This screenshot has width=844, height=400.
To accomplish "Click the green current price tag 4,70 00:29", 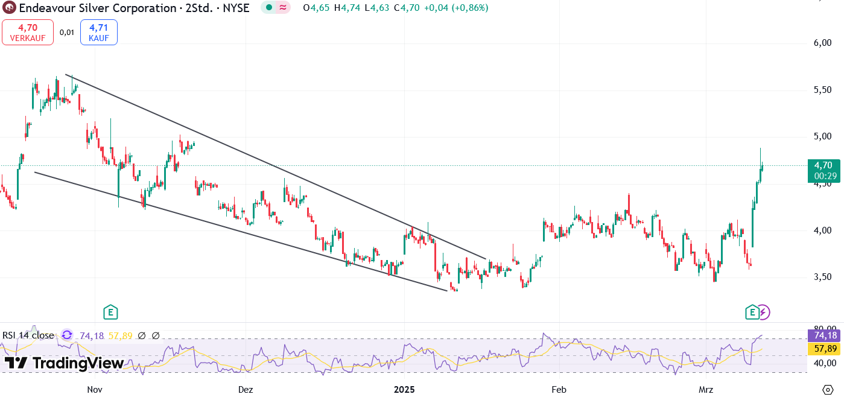I will click(x=823, y=171).
